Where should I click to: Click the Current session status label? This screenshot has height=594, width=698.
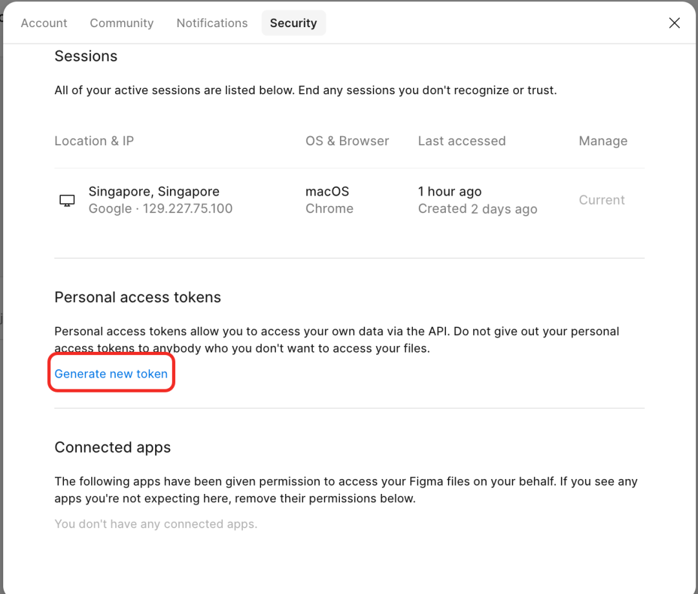tap(602, 200)
